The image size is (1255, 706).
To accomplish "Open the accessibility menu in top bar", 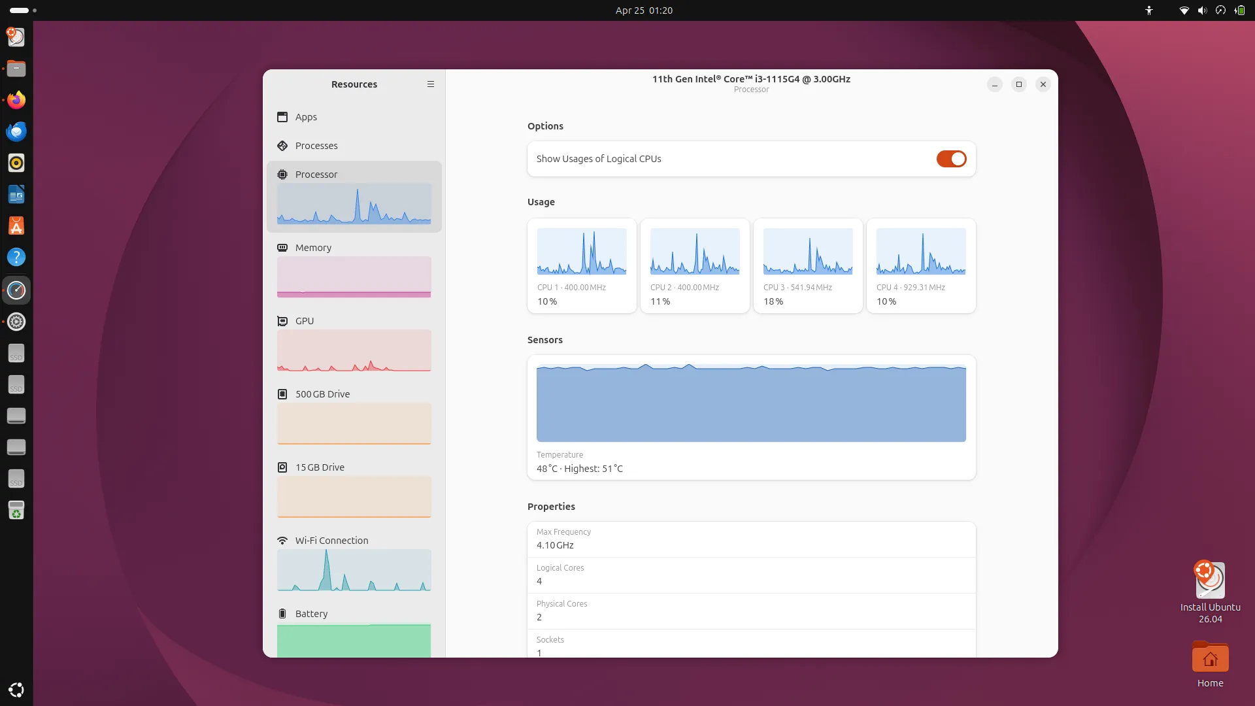I will [1149, 10].
